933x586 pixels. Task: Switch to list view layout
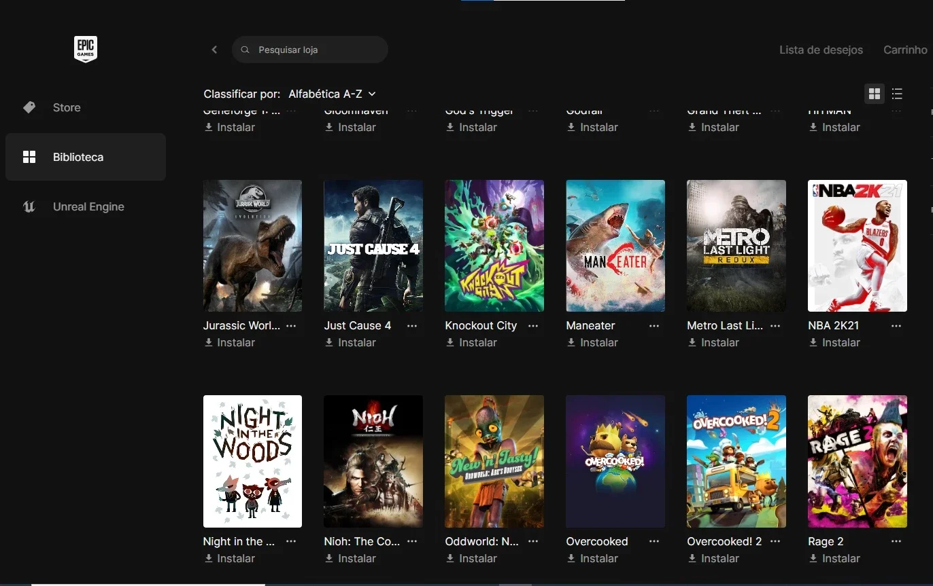point(897,94)
